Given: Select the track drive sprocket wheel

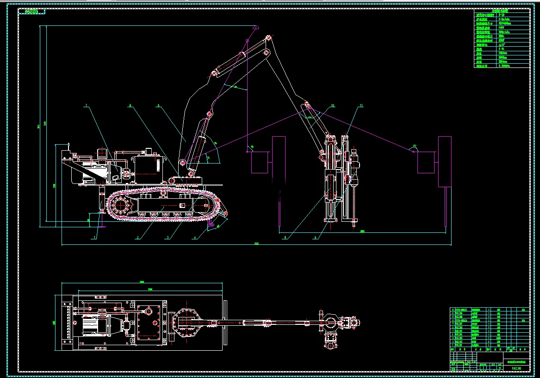Looking at the screenshot, I should (x=121, y=206).
